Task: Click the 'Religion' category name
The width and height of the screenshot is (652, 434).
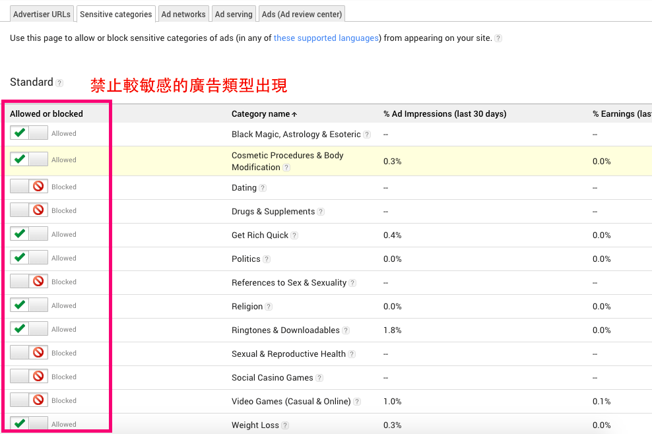Action: (247, 307)
